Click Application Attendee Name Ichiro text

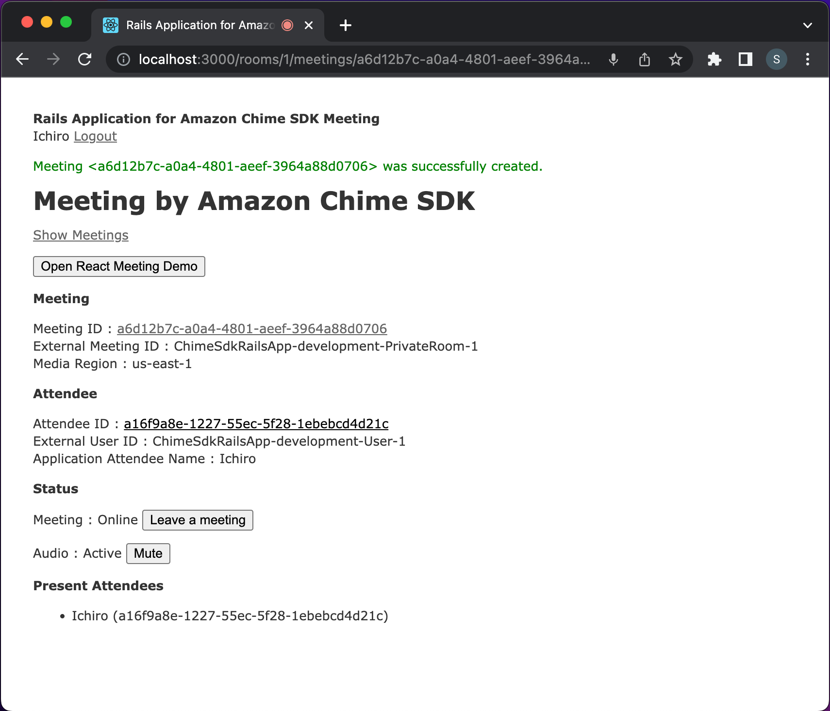(x=144, y=459)
